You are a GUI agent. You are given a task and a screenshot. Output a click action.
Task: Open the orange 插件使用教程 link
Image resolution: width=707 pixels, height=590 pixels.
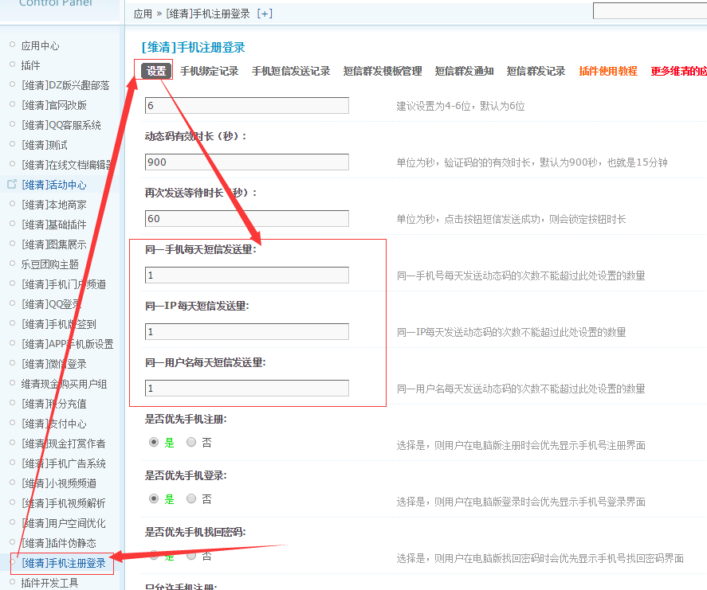[608, 71]
